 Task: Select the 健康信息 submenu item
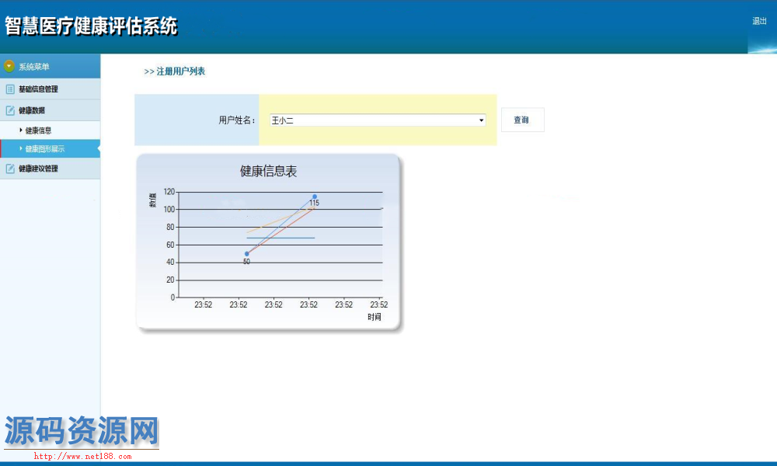(38, 130)
